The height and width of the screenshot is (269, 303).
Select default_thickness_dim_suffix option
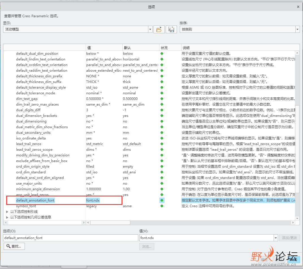(39, 82)
